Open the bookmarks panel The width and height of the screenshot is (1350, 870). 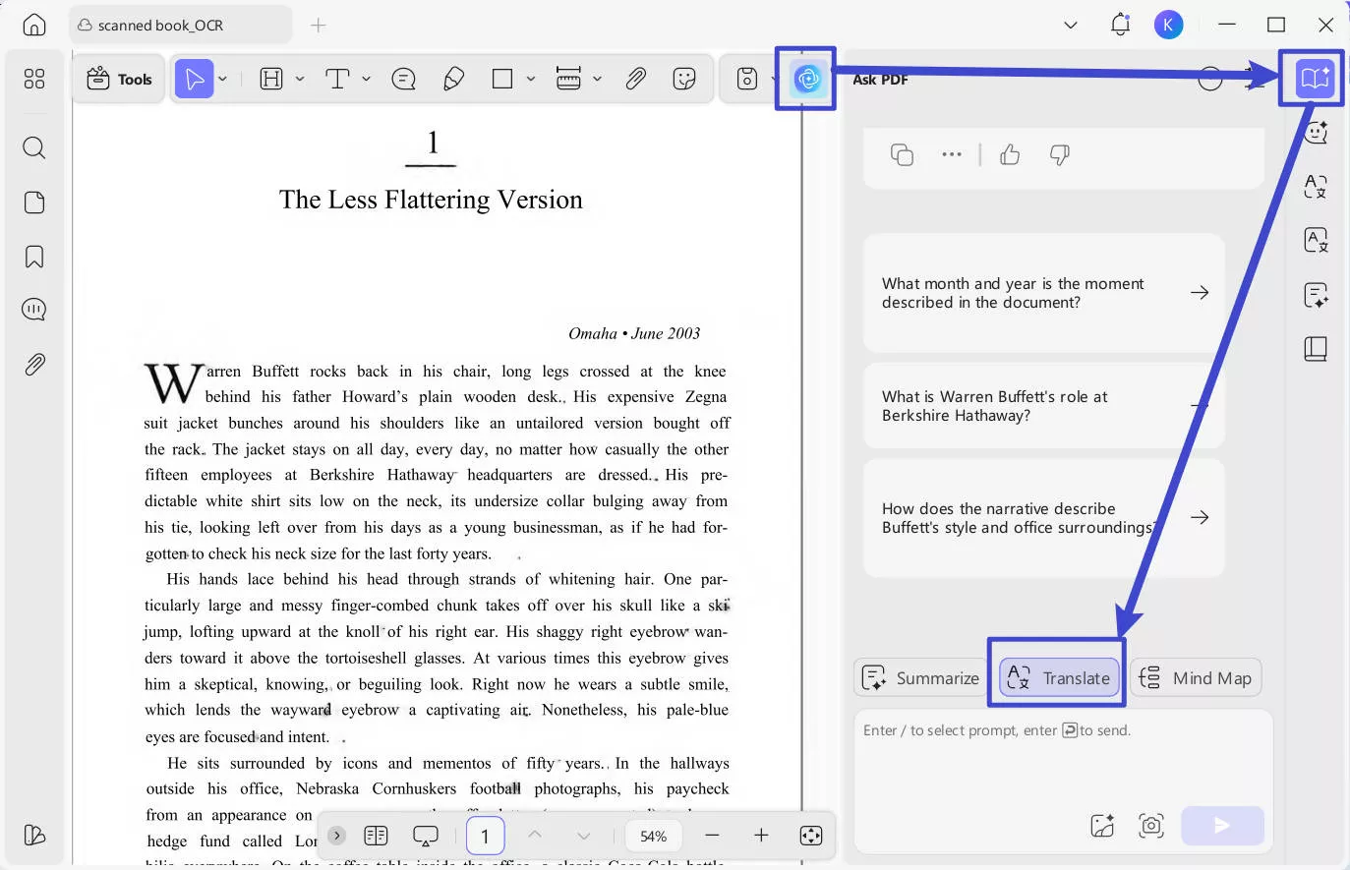(x=34, y=257)
